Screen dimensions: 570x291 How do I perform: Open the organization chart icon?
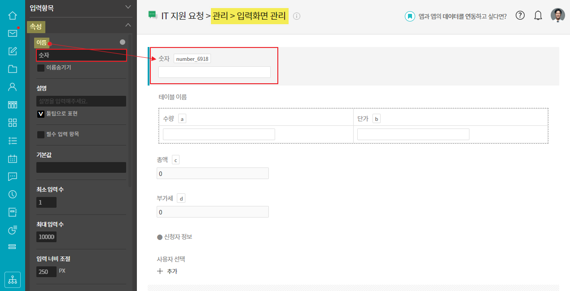13,280
